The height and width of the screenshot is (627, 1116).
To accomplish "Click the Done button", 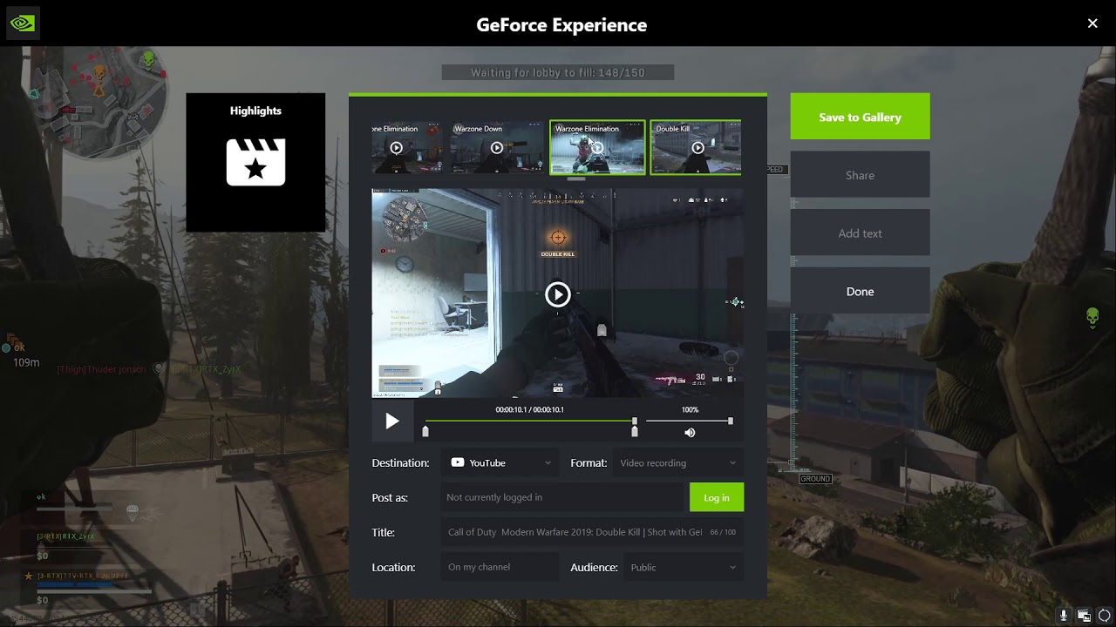I will coord(860,292).
